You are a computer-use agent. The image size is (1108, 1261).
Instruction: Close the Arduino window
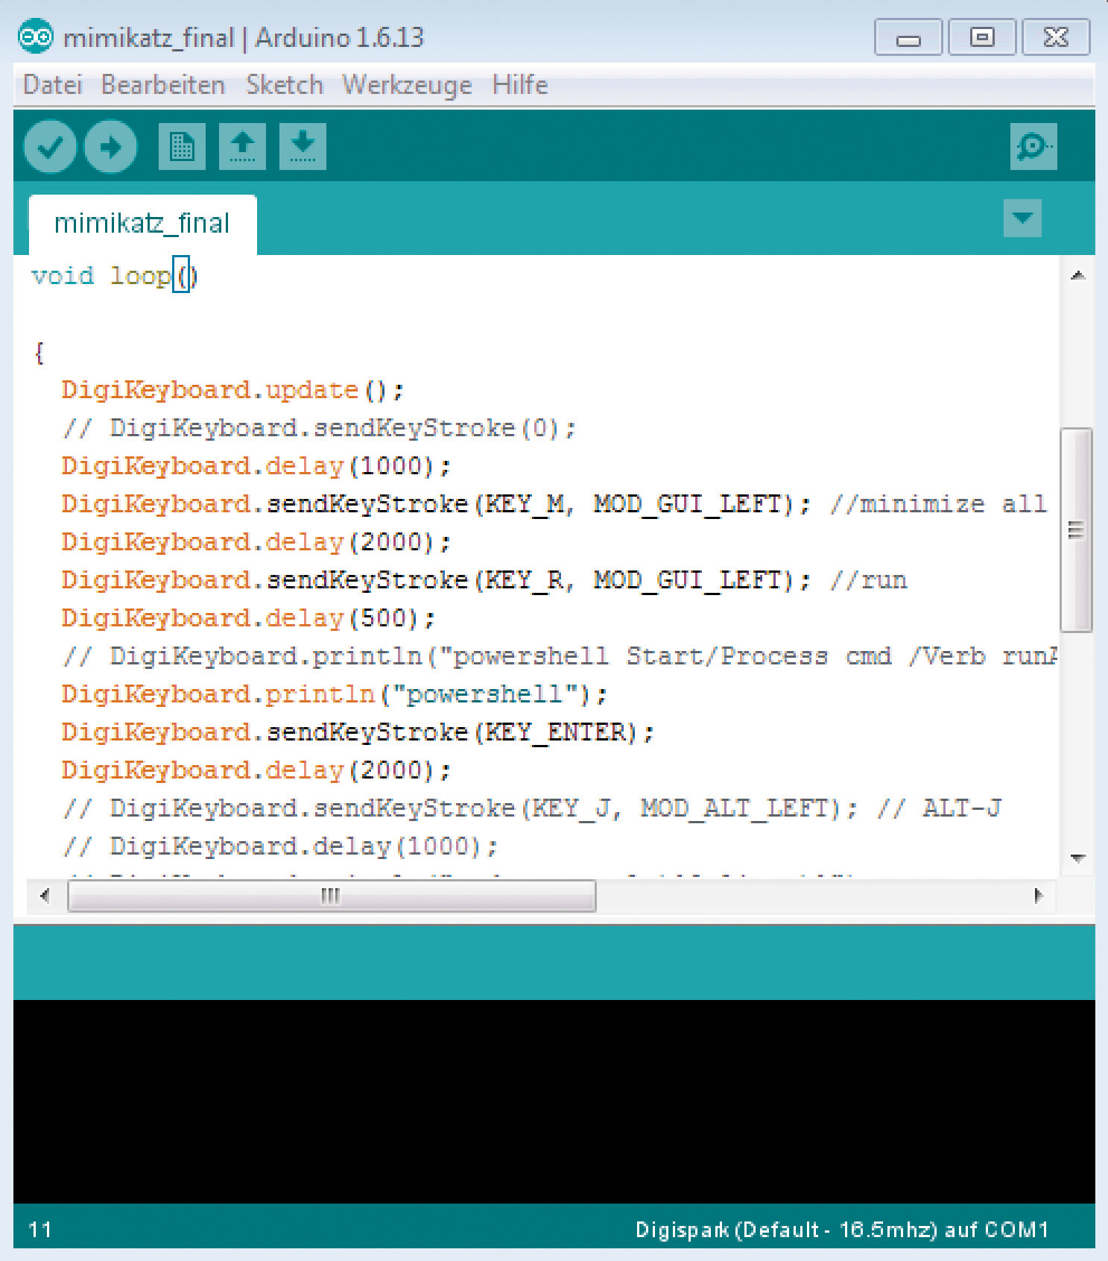tap(1056, 37)
